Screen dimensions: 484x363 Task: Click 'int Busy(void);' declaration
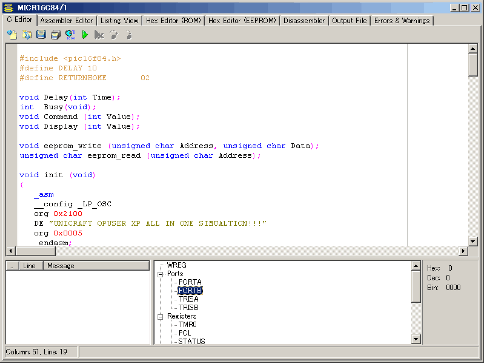pos(58,107)
